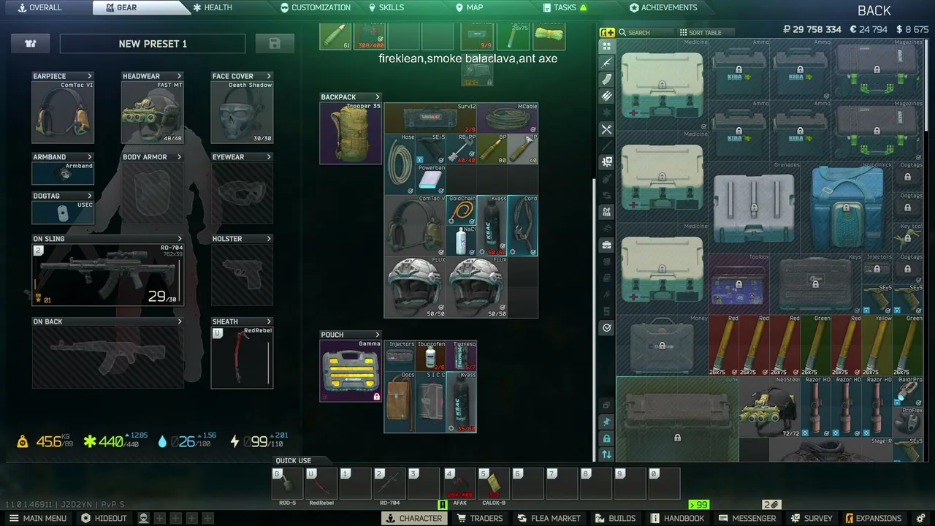Show all items in the stash filter sidebar

(606, 45)
